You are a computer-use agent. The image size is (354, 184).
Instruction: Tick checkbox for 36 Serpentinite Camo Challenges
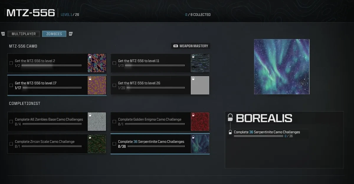click(114, 144)
